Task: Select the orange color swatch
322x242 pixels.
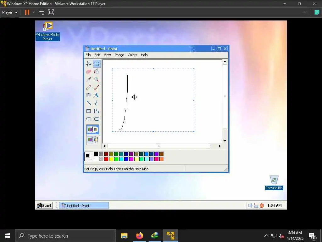Action: tap(161, 159)
